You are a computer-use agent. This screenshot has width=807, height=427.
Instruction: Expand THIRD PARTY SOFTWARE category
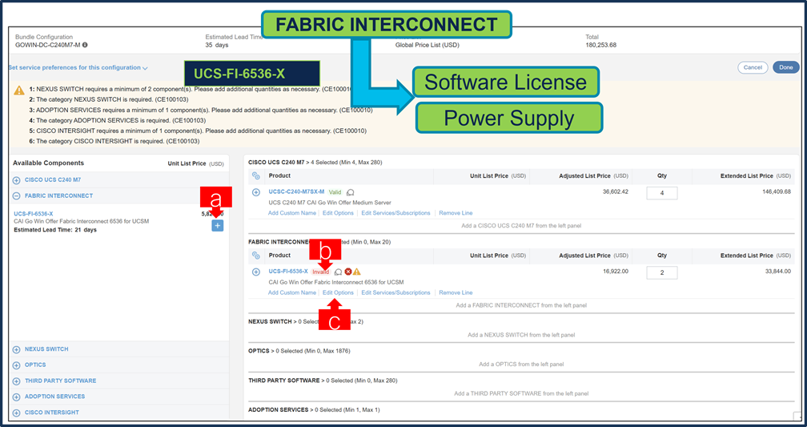coord(17,381)
